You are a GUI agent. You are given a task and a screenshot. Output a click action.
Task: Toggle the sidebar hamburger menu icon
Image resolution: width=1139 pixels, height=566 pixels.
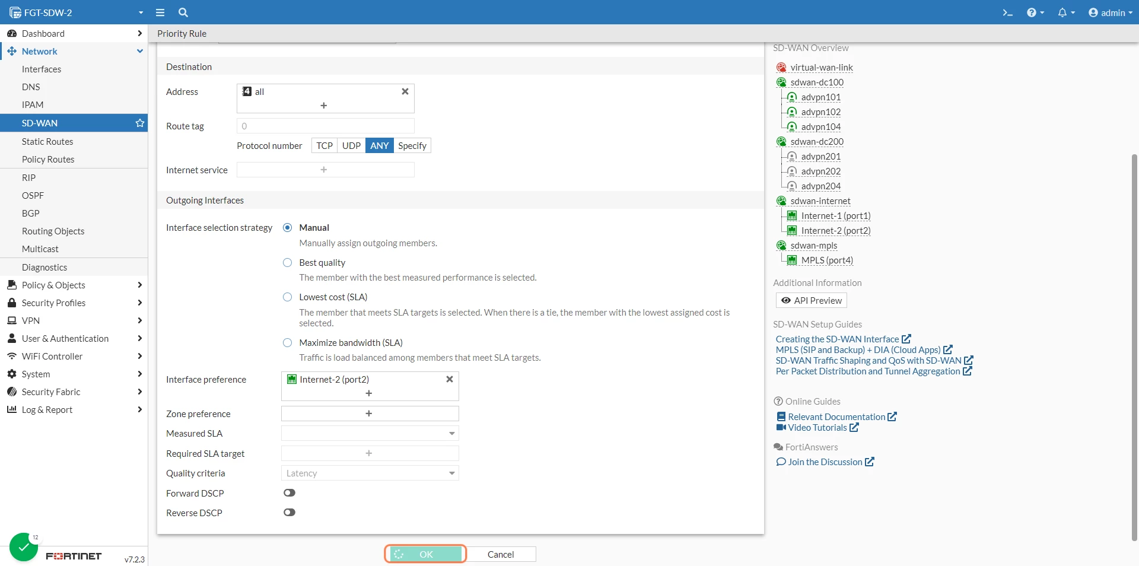coord(160,12)
